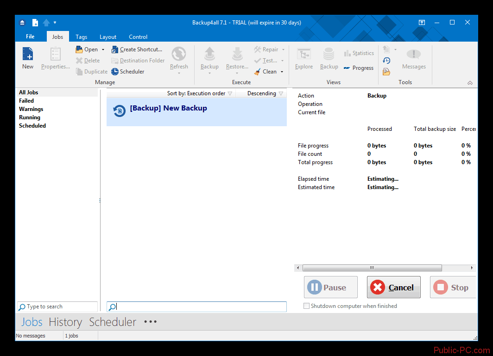Open the Scheduler from the Manage group
Image resolution: width=493 pixels, height=356 pixels.
[x=128, y=72]
